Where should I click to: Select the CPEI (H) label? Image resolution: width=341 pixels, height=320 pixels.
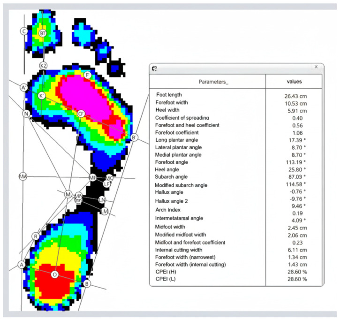[x=166, y=272]
